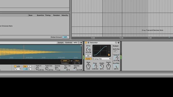Click the Base column header in Groove Pool

[31, 15]
